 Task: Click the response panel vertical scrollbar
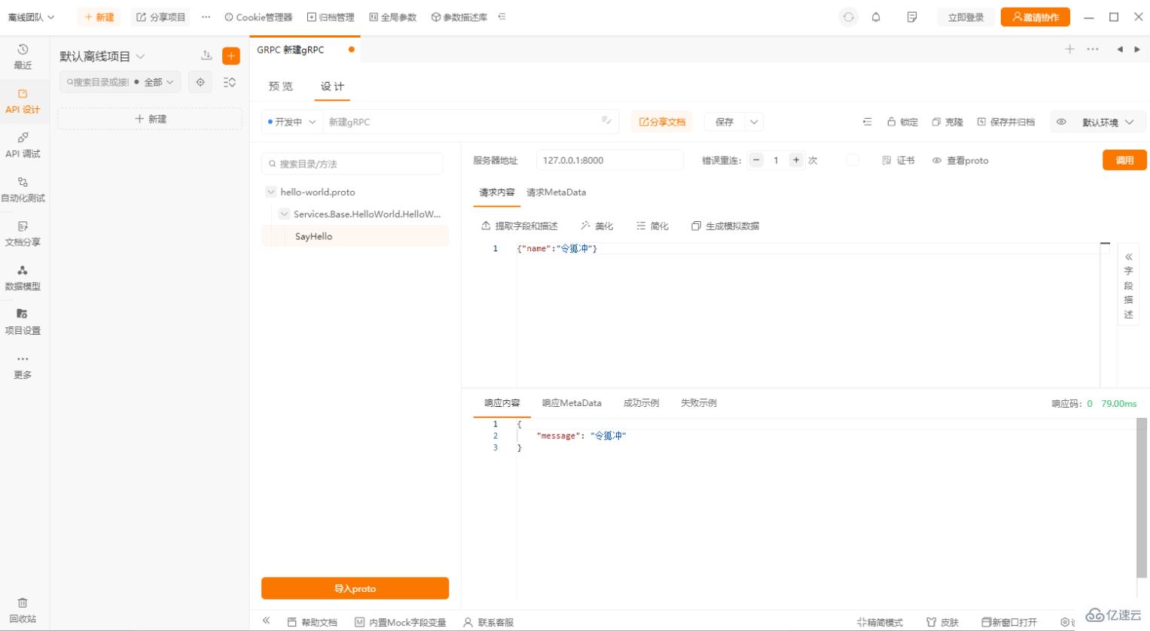coord(1142,498)
